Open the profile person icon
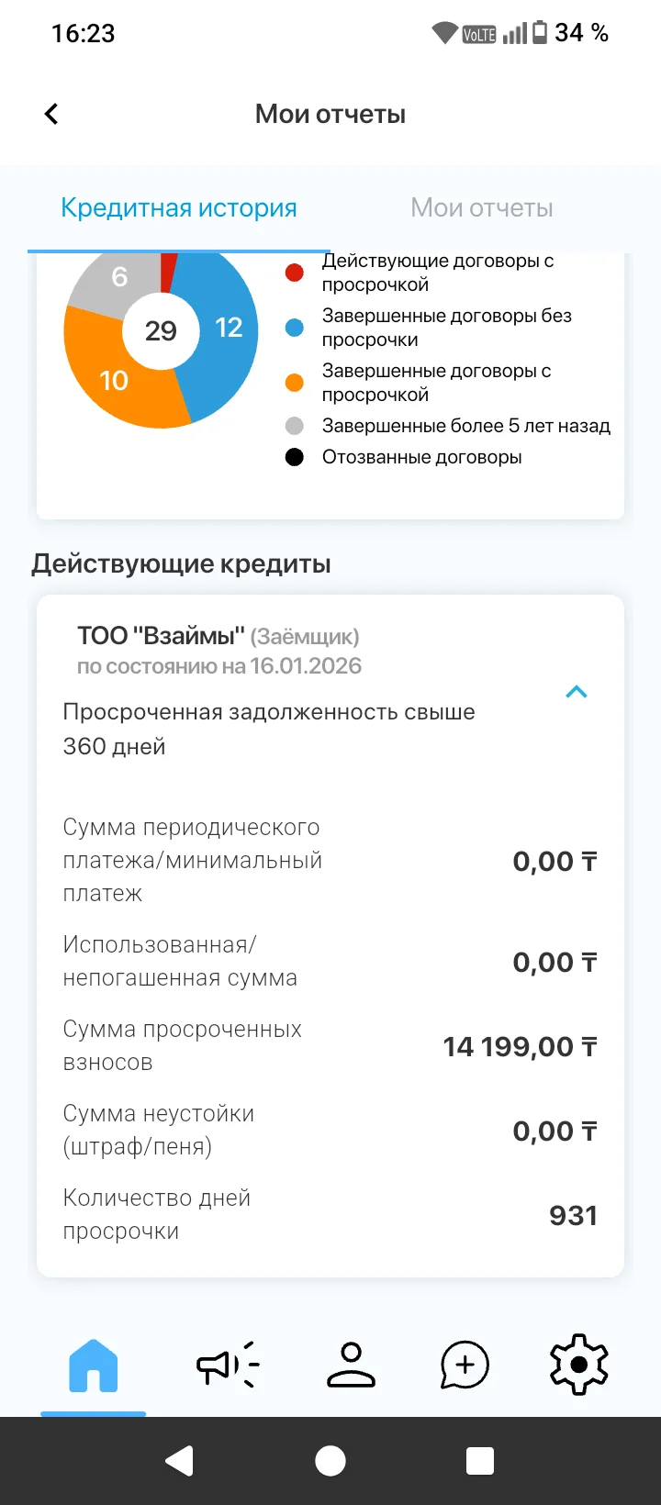The width and height of the screenshot is (661, 1505). pos(351,1366)
